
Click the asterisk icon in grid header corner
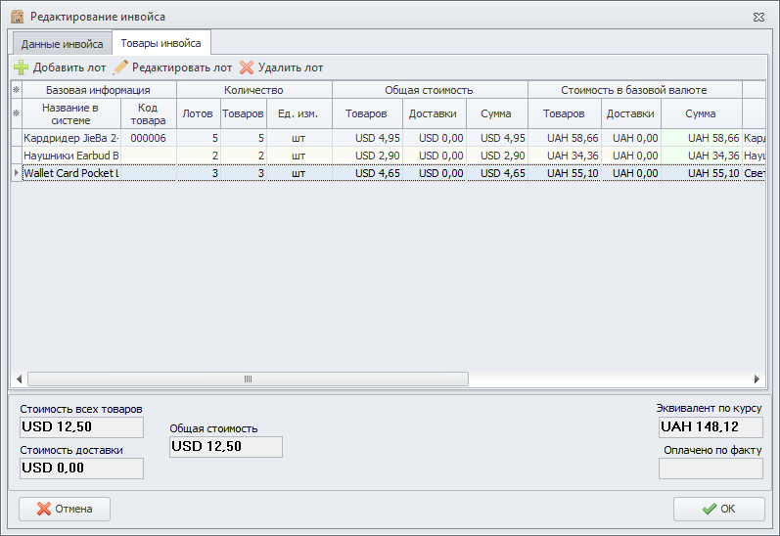point(16,90)
